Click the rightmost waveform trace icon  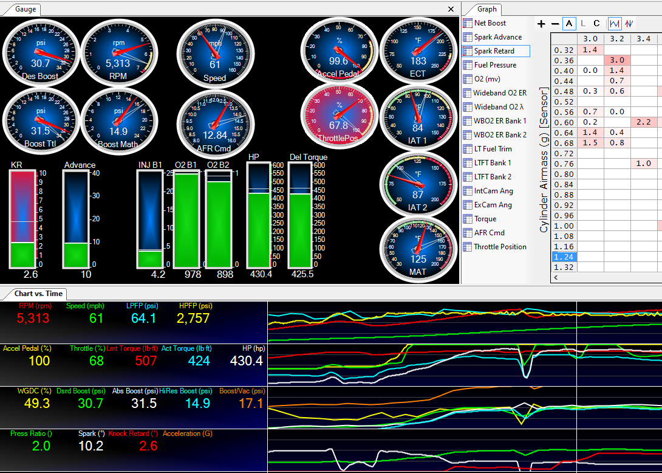click(629, 24)
